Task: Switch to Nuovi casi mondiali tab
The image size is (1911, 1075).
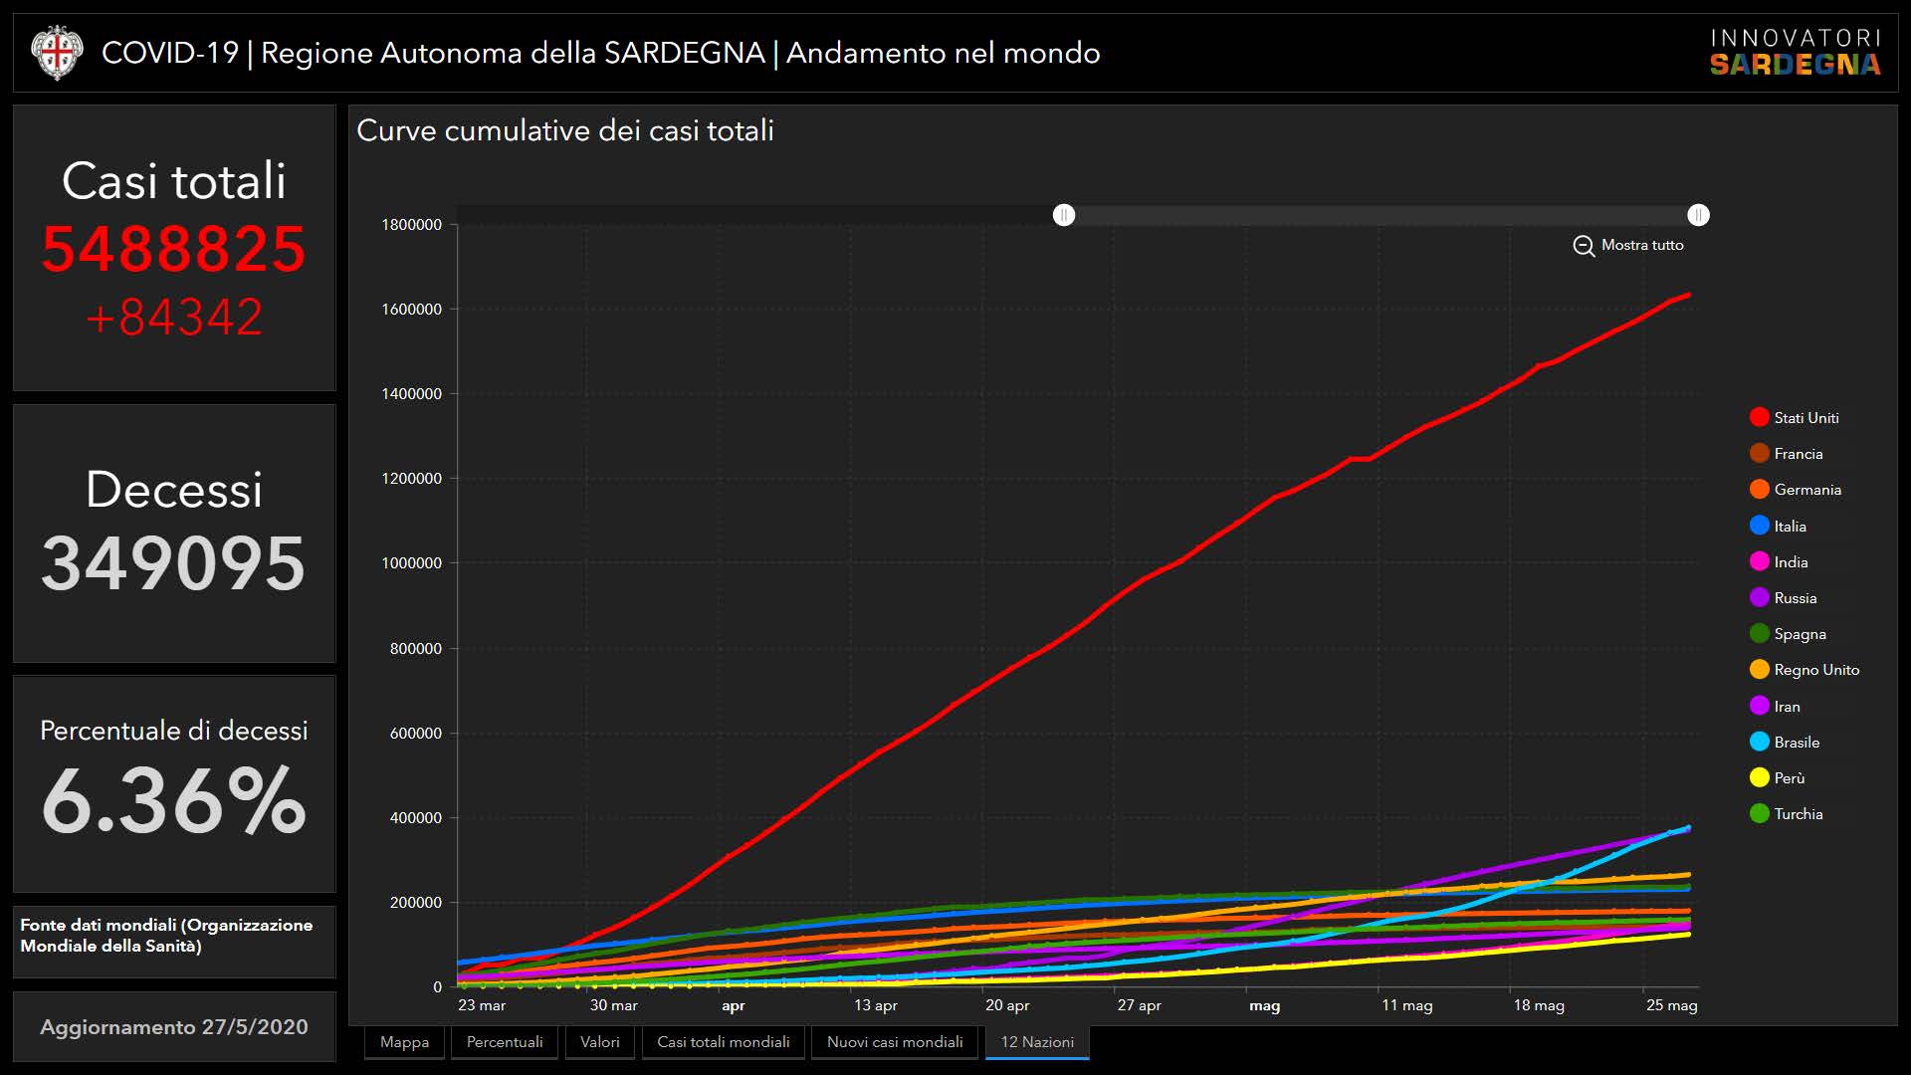Action: click(895, 1042)
